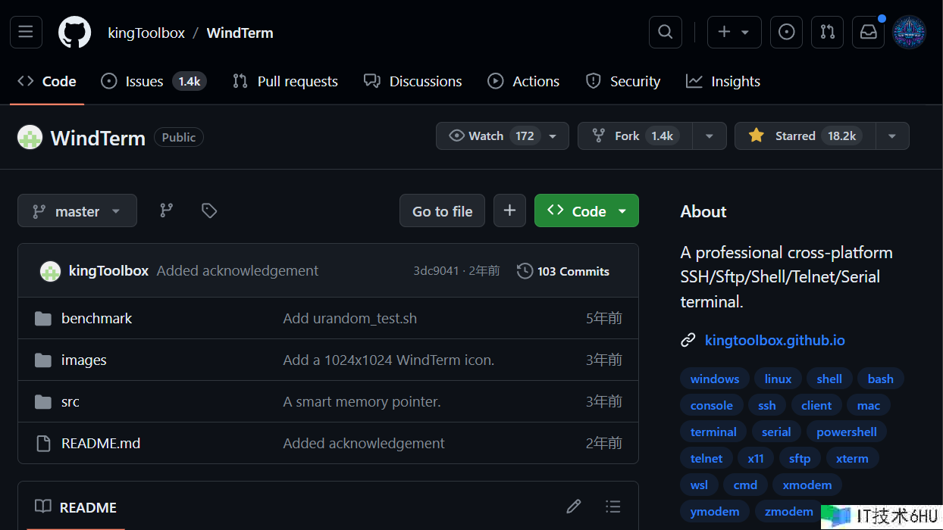Click the GitHub logo icon
Viewport: 943px width, 530px height.
coord(74,32)
